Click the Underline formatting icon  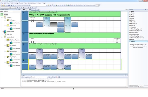tap(22, 8)
